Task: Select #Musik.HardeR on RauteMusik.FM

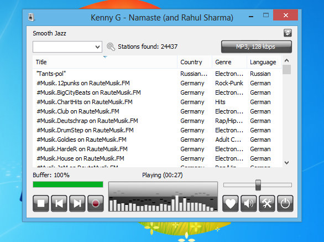Action: click(157, 149)
